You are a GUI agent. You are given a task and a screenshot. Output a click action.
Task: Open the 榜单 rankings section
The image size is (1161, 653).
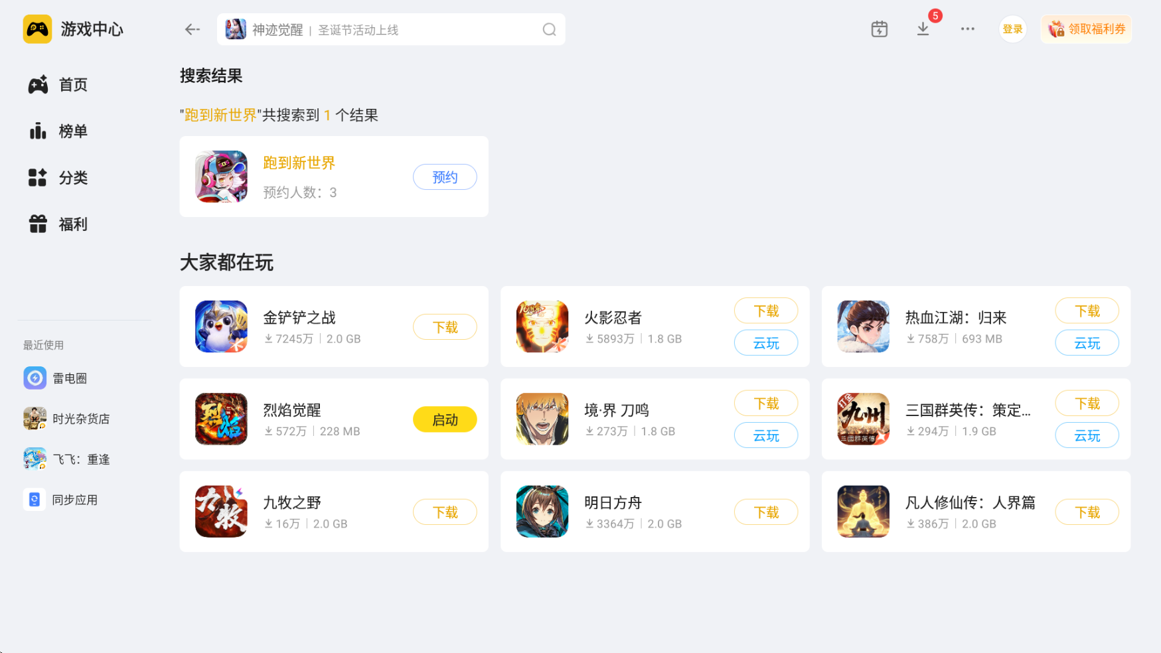tap(58, 131)
